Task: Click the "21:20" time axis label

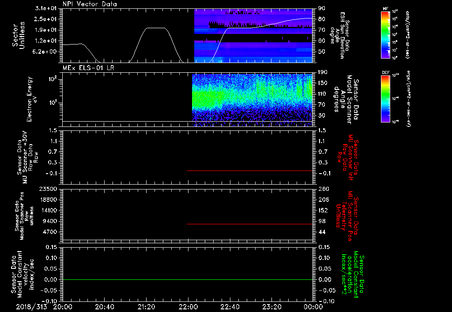Action: click(147, 307)
